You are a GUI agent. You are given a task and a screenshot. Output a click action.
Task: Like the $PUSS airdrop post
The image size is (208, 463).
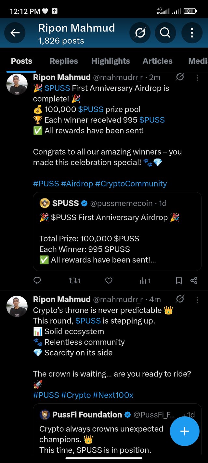coord(109,280)
